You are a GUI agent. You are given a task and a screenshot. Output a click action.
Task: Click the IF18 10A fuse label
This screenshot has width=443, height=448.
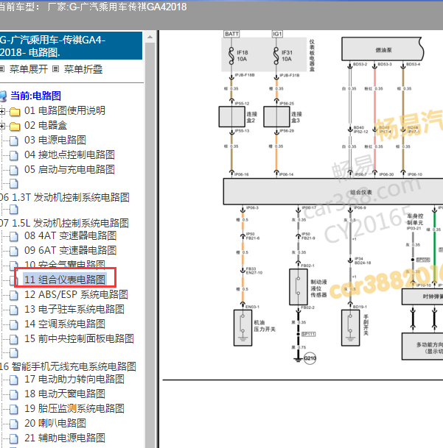click(x=243, y=56)
